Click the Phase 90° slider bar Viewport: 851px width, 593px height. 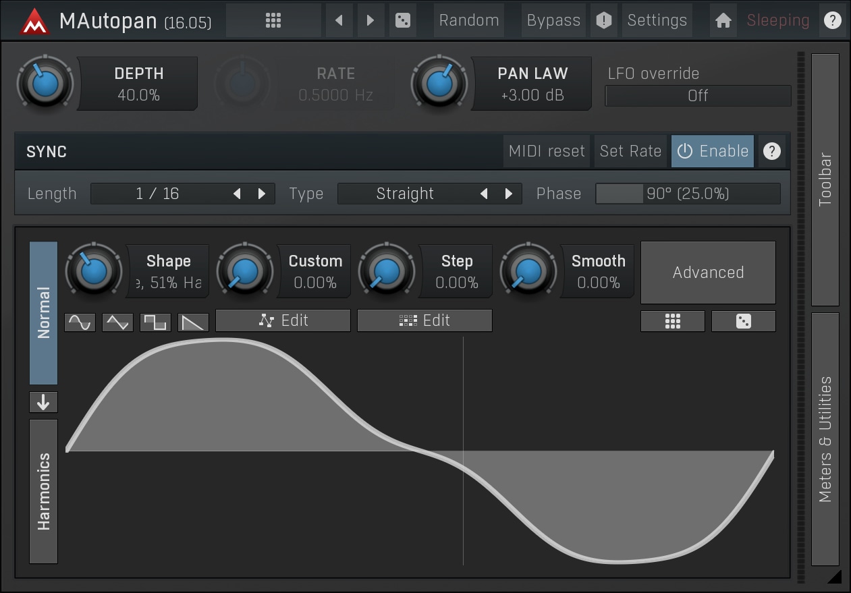(688, 194)
